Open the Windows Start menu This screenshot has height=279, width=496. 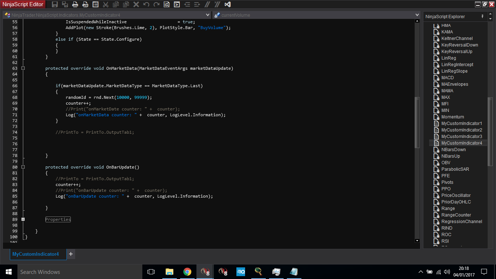click(9, 272)
